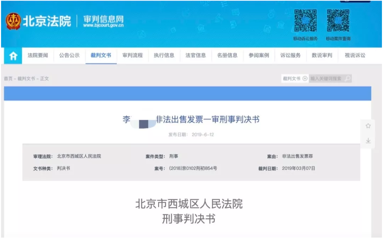
Task: Open the 数说审判 menu item
Action: pyautogui.click(x=322, y=55)
